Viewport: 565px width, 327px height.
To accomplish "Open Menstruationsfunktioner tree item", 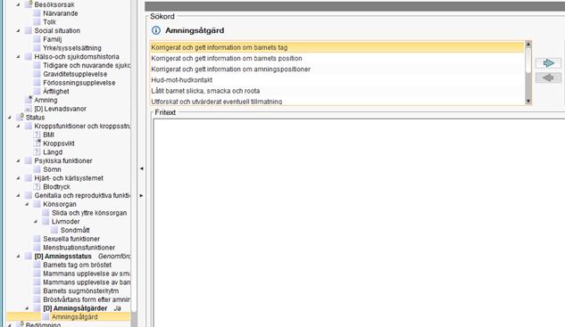I will pyautogui.click(x=79, y=248).
